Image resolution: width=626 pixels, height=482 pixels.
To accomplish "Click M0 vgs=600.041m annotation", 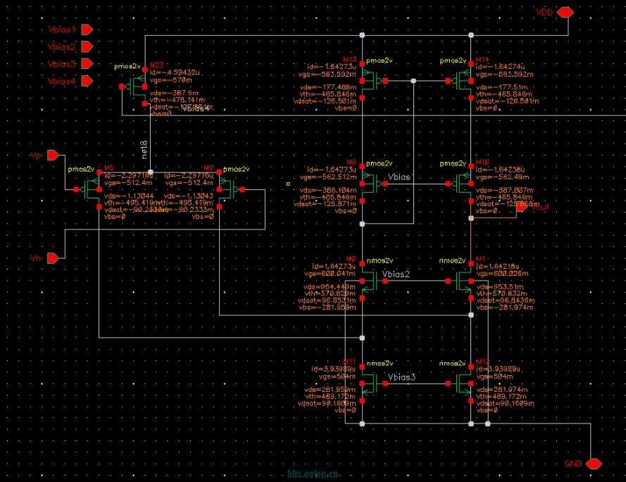I will coord(330,273).
